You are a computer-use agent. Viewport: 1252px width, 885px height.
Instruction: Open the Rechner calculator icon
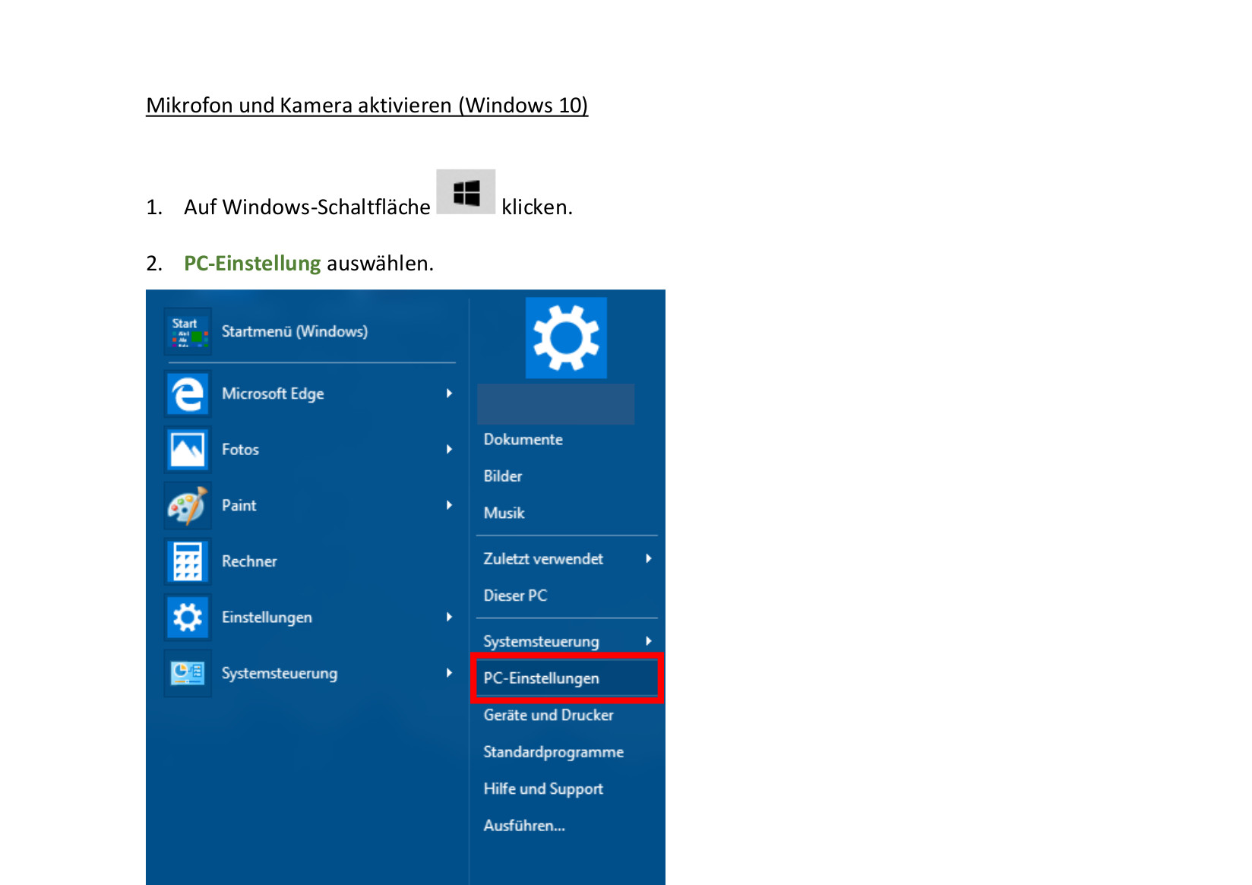tap(188, 561)
